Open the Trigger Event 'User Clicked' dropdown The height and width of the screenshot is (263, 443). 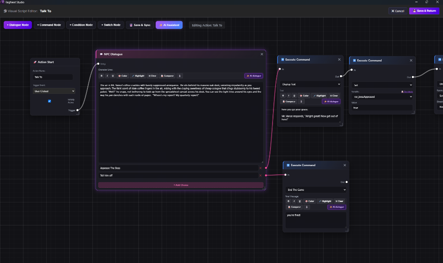coord(54,91)
